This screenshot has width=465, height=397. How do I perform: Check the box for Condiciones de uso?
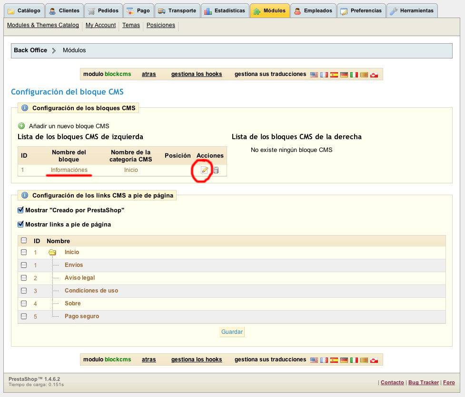tap(24, 291)
